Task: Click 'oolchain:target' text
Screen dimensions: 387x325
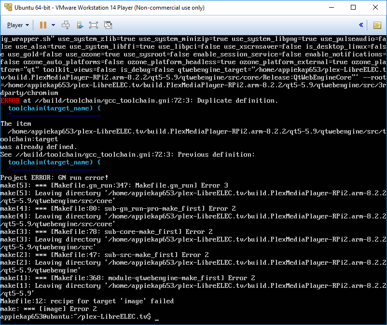Action: tap(29, 139)
